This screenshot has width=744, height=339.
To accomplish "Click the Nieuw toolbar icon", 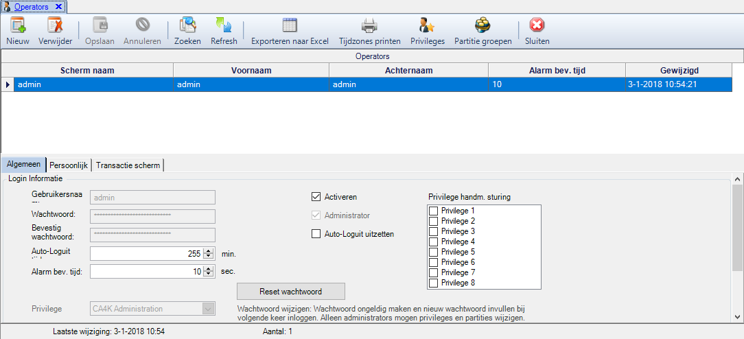I will pyautogui.click(x=18, y=25).
